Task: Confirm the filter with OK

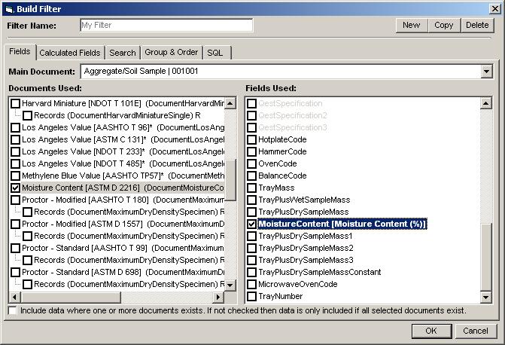Action: pyautogui.click(x=431, y=331)
